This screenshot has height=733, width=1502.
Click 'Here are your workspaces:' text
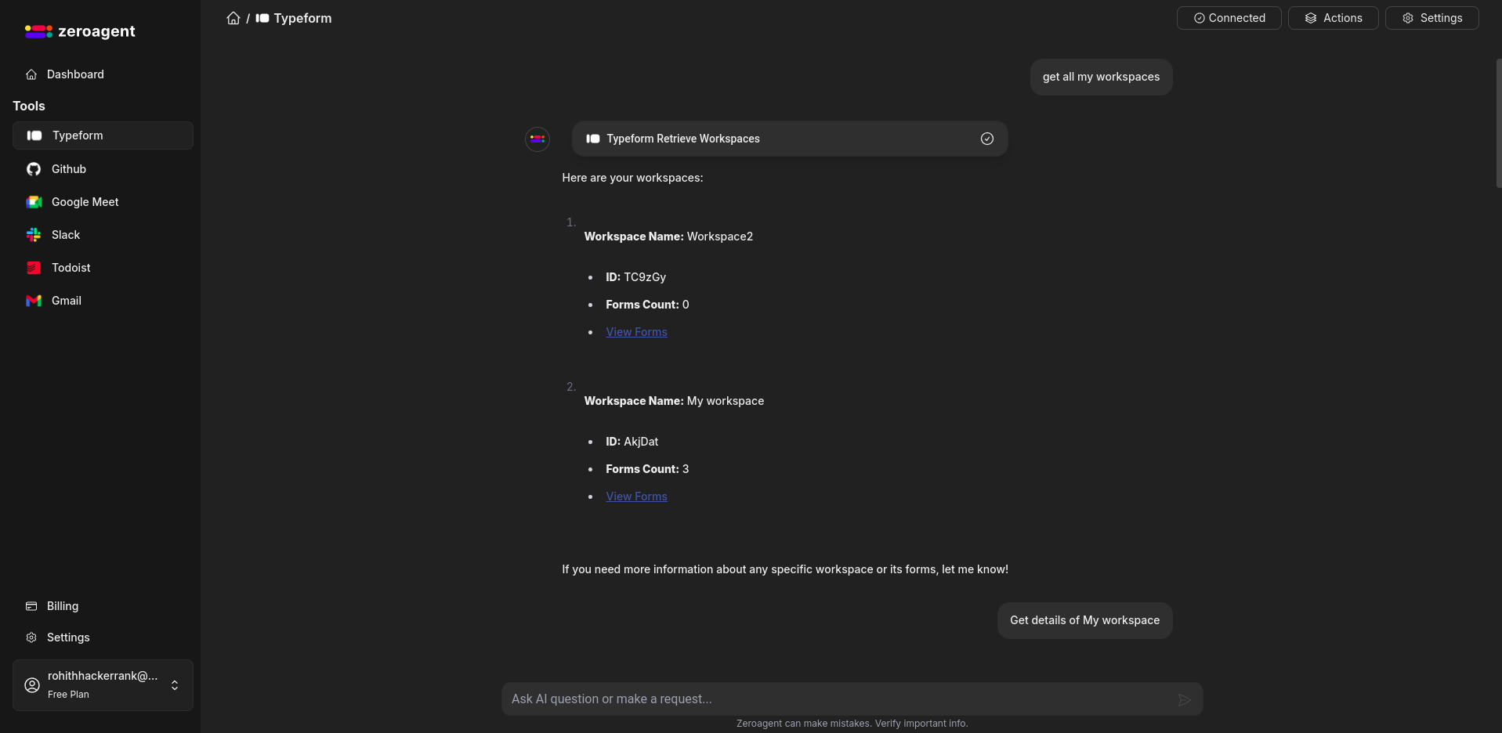coord(632,178)
